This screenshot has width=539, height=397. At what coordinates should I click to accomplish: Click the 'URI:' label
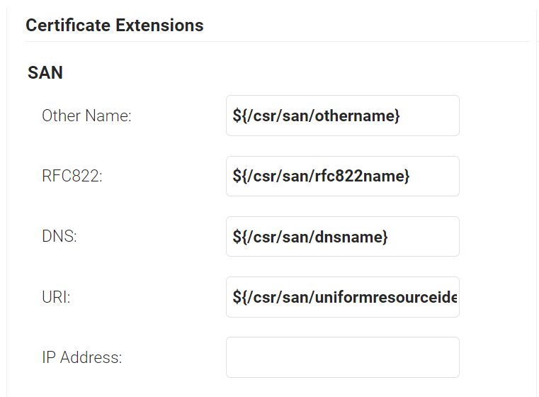pos(56,297)
